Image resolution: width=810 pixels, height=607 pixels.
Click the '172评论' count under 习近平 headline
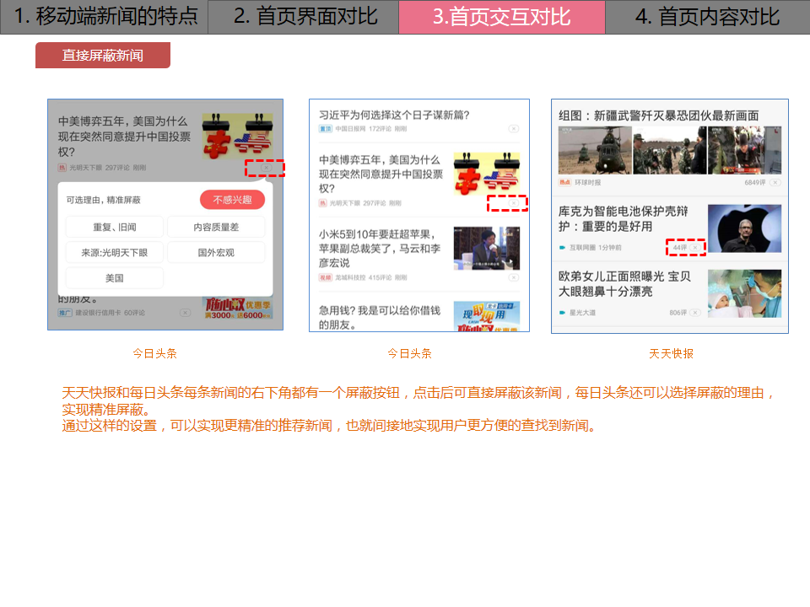(x=381, y=128)
